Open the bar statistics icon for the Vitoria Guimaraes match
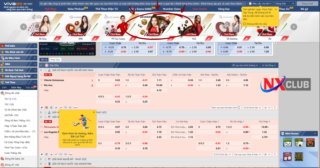 (x=56, y=107)
